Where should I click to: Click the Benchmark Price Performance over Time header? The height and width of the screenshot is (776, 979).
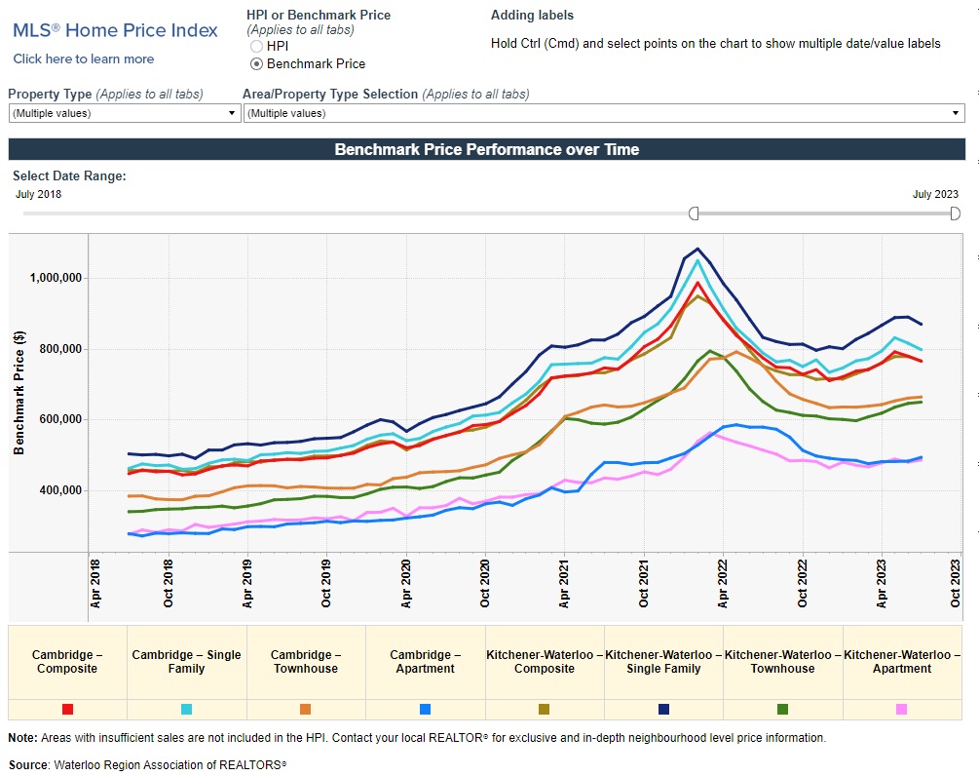coord(486,149)
